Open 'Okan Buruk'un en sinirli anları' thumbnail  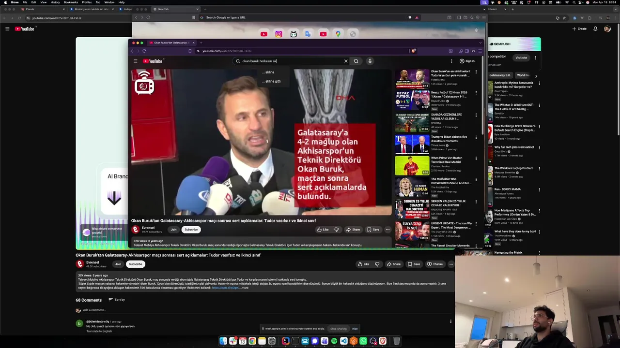click(412, 78)
